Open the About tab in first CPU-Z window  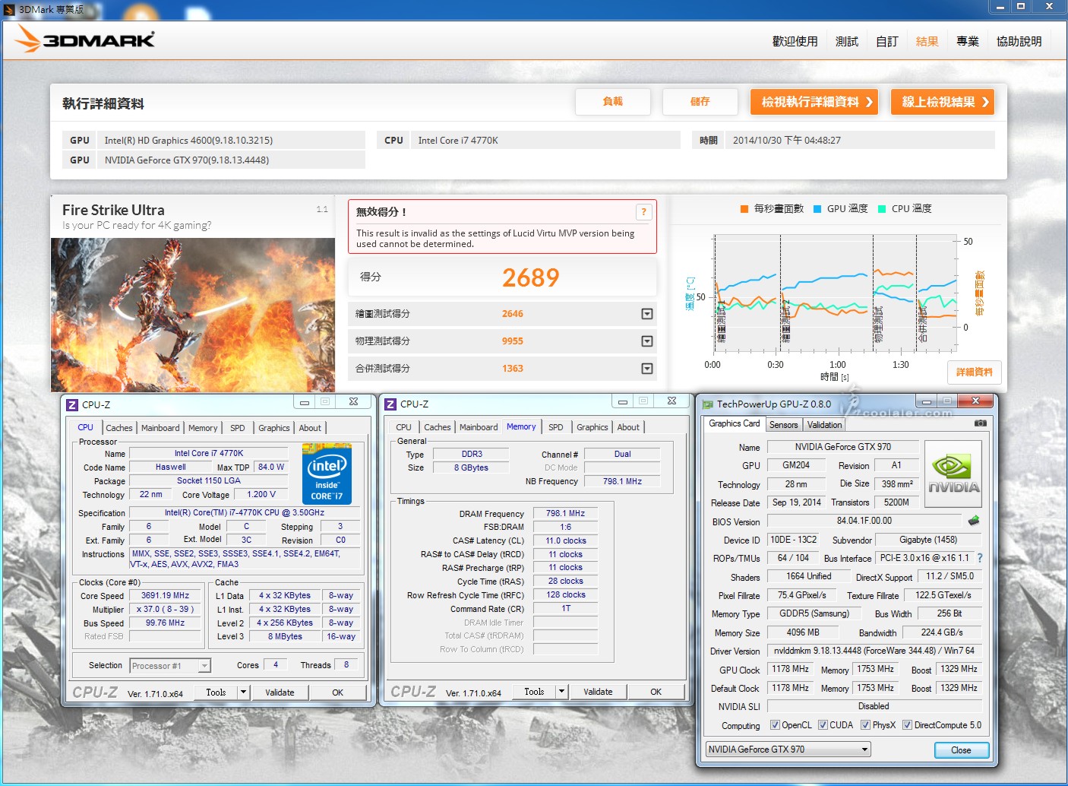click(x=310, y=428)
